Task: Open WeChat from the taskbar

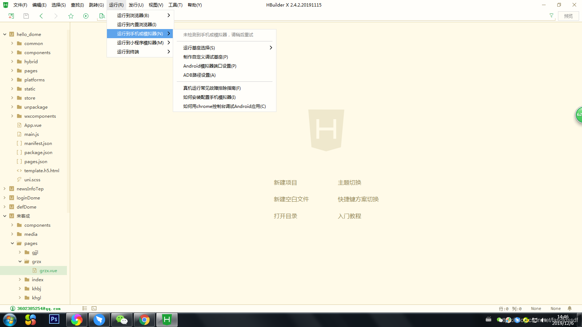Action: (x=121, y=320)
